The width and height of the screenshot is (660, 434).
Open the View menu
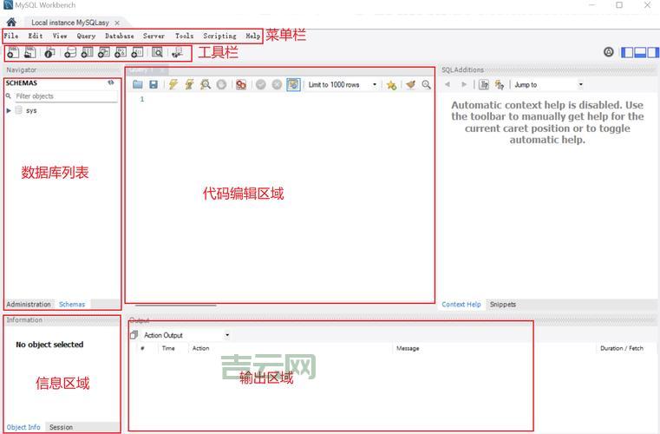pos(60,36)
